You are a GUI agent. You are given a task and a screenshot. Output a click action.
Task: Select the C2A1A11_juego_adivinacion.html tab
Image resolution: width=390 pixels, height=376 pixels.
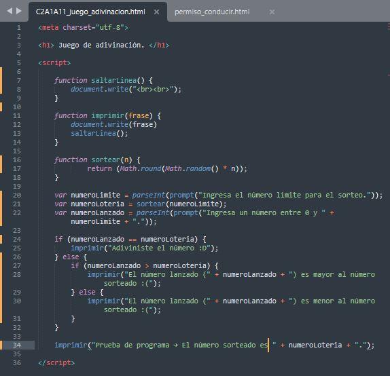tap(90, 12)
